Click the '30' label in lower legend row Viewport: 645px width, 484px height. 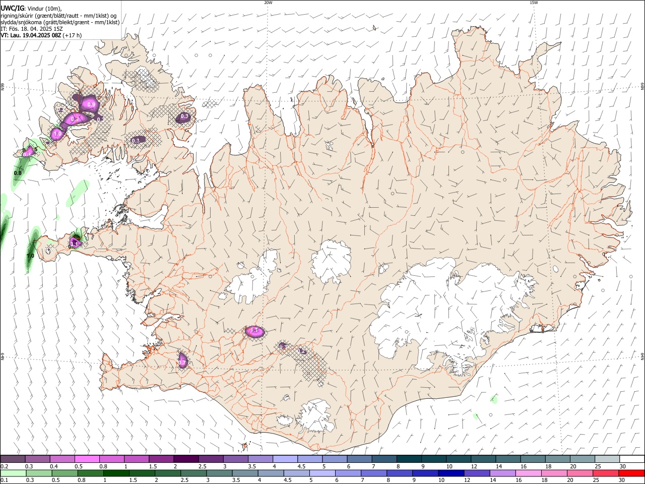623,480
